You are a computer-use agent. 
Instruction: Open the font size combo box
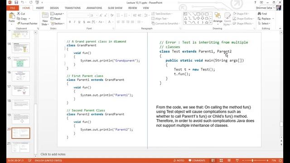click(x=94, y=15)
